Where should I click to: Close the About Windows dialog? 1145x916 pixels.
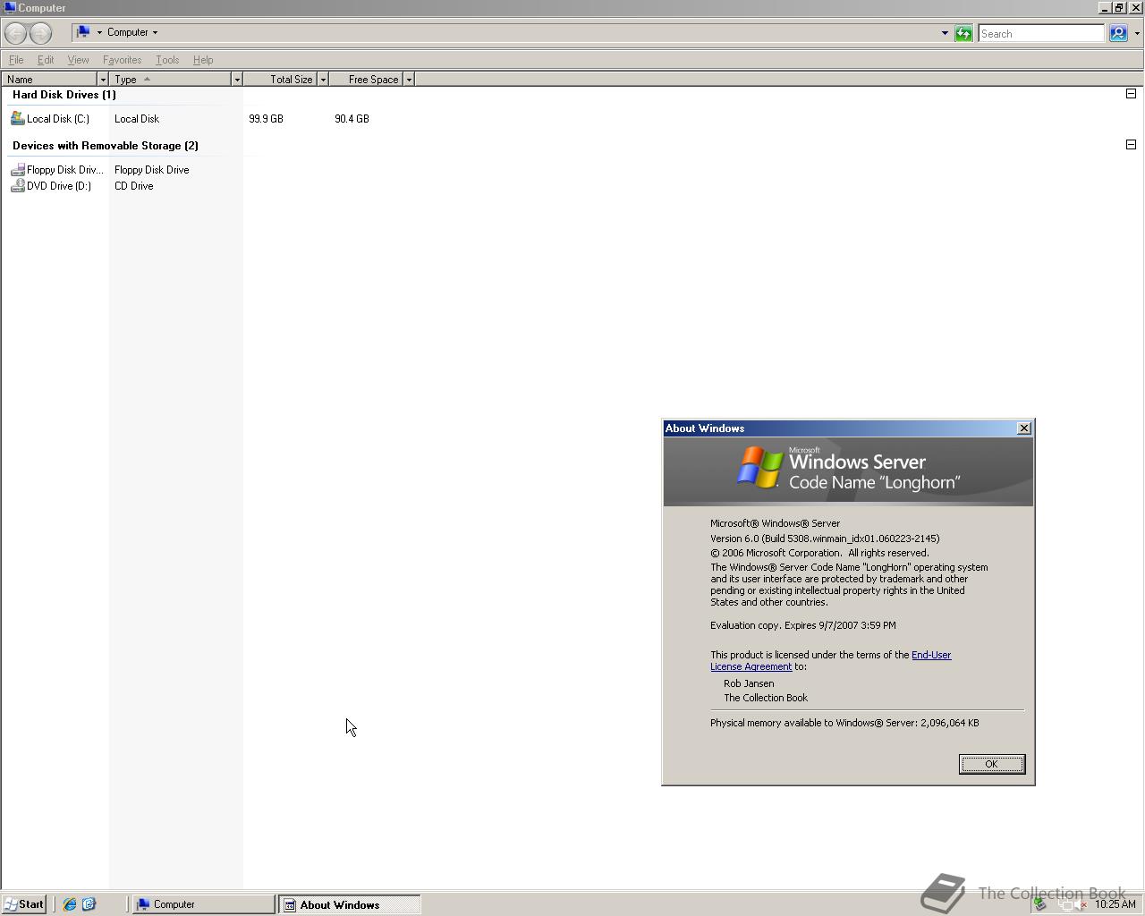1024,428
